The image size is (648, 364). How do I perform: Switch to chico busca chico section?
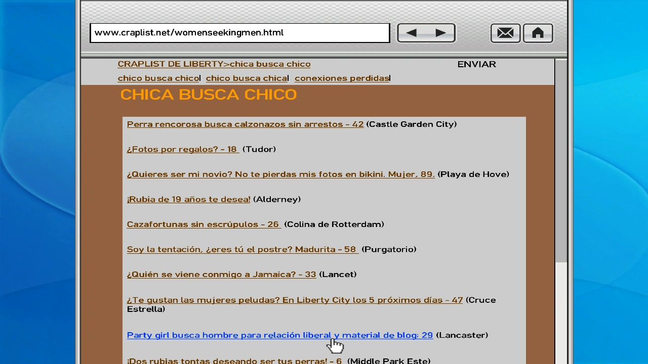pos(158,78)
